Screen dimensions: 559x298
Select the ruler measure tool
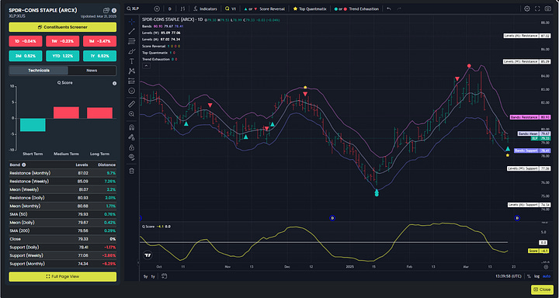pos(131,104)
